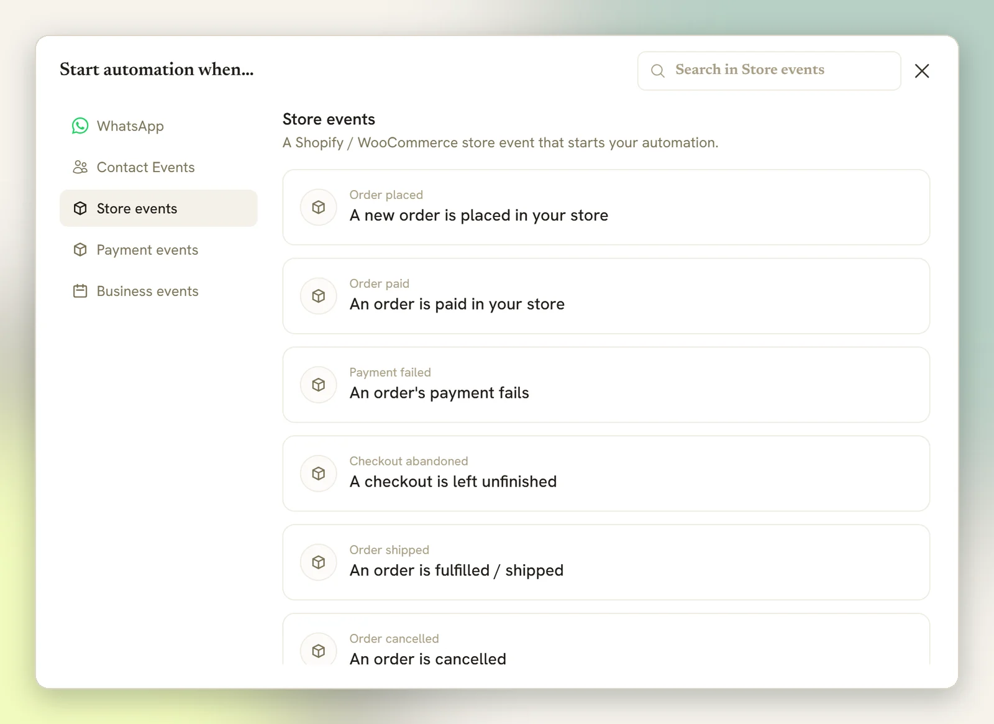Select the Store events category
This screenshot has width=994, height=724.
[x=158, y=208]
